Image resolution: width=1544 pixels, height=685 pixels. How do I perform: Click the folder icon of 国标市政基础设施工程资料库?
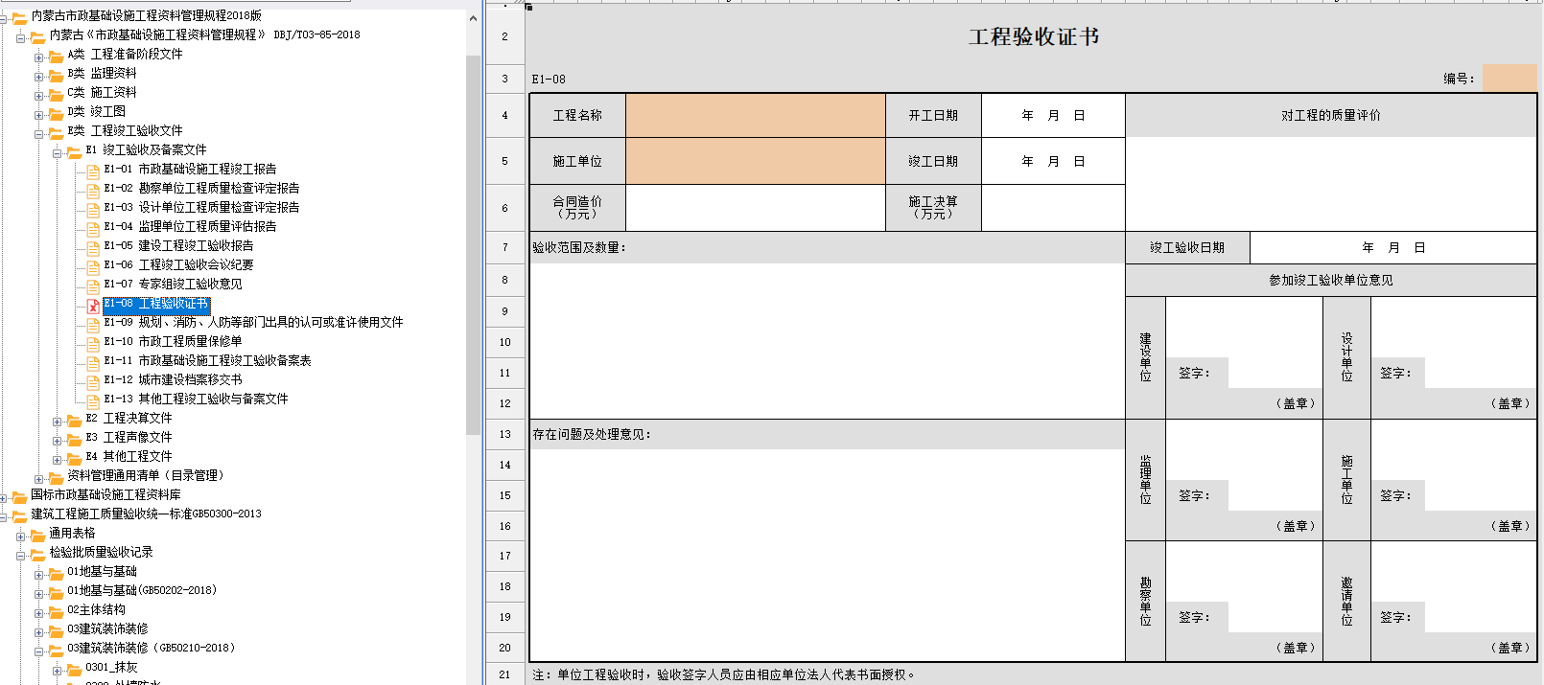pos(19,497)
